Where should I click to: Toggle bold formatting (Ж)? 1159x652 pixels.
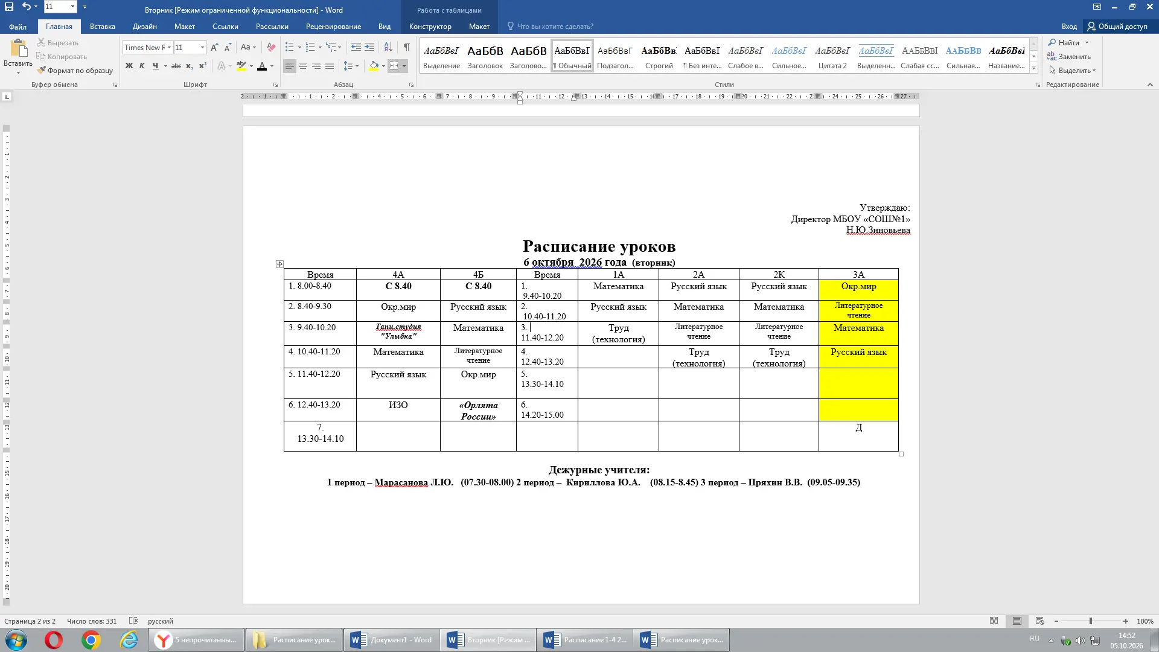pos(129,66)
